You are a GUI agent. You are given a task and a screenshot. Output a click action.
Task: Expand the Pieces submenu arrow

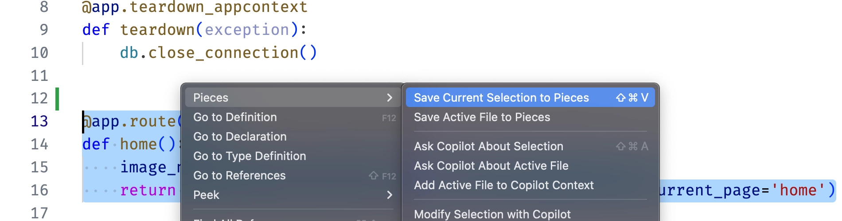click(390, 98)
